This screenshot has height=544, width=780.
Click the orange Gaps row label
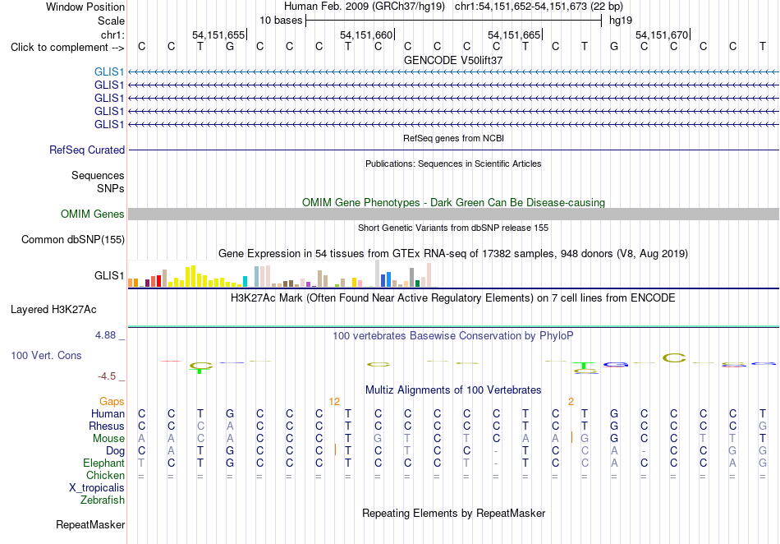point(112,401)
